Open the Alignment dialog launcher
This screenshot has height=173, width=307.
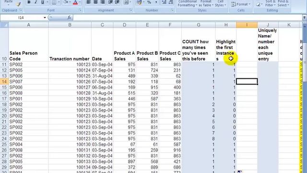click(131, 10)
